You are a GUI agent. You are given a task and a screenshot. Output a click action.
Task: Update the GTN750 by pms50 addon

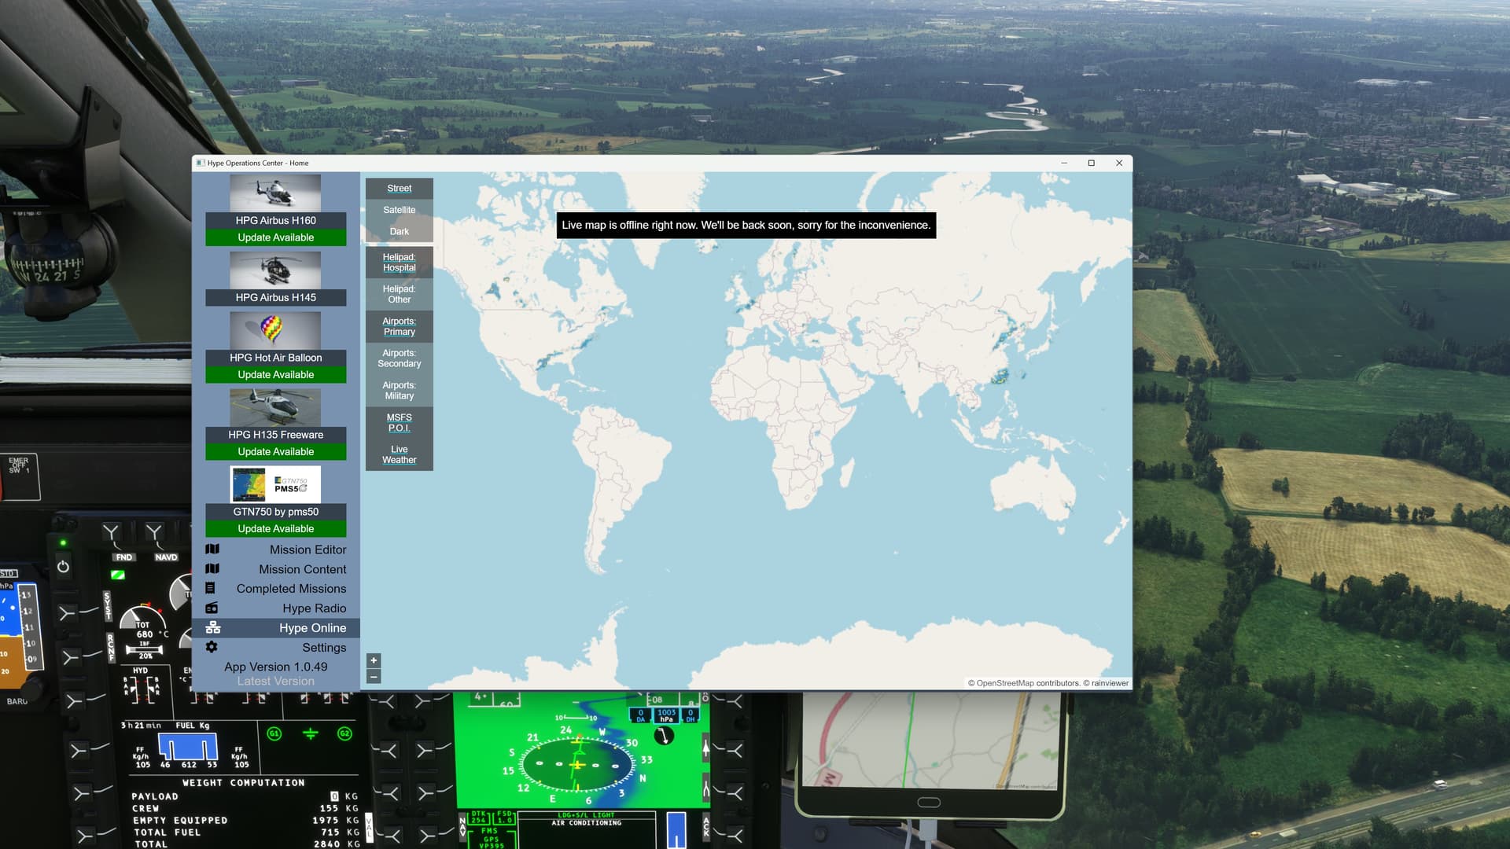point(275,528)
